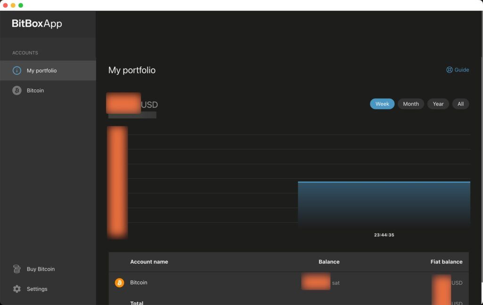Select the Week chart range
Viewport: 483px width, 305px height.
(x=382, y=104)
